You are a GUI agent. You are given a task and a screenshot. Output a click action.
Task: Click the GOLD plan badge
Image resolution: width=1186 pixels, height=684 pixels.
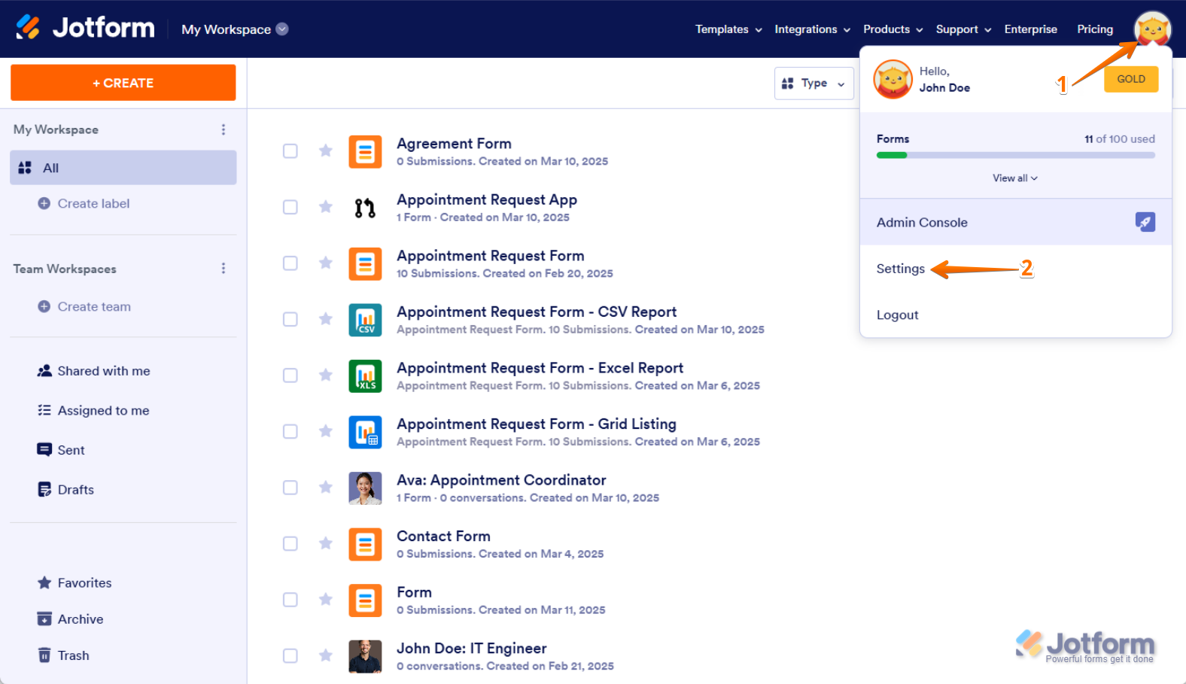tap(1130, 79)
